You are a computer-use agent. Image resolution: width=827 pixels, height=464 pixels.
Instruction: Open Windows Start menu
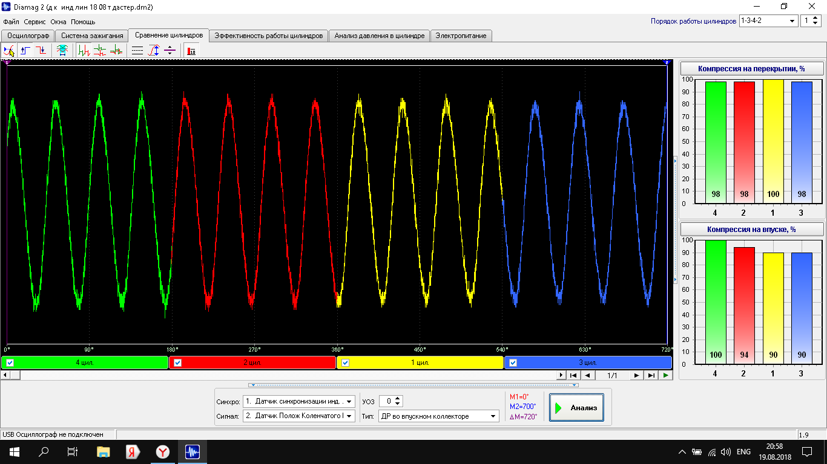click(x=14, y=451)
